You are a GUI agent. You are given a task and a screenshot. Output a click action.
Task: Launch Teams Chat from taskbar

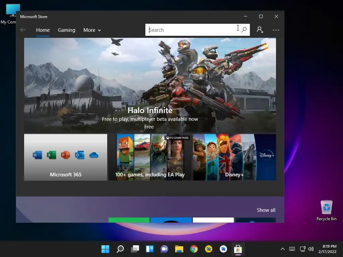click(164, 249)
